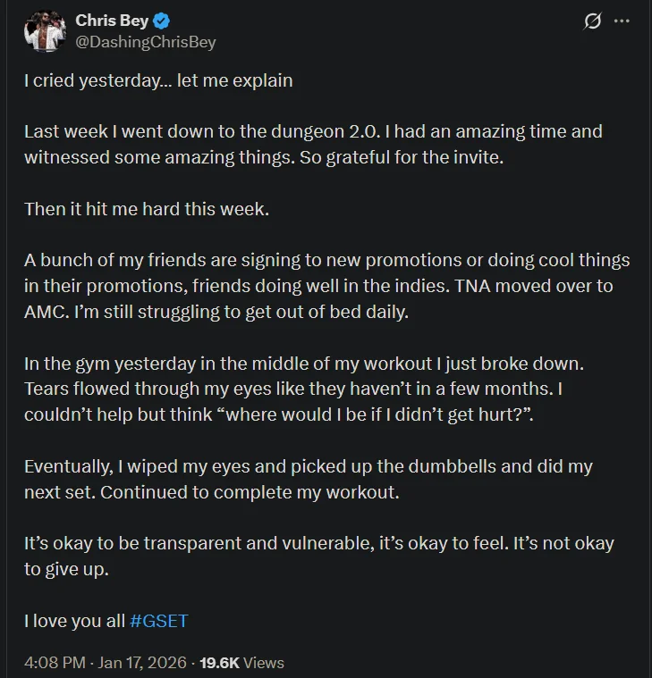Click the "Eventually, I wiped my eyes" paragraph
Viewport: 652px width, 678px height.
point(309,479)
